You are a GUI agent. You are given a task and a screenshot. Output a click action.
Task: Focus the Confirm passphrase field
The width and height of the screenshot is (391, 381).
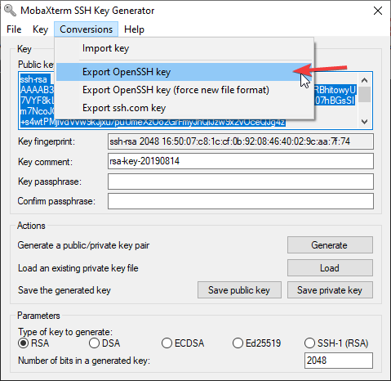(241, 201)
